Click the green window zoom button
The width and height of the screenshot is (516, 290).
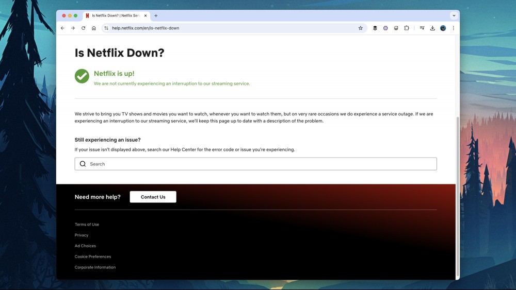76,15
